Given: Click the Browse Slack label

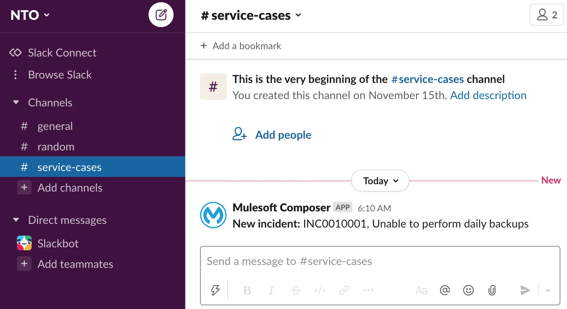Looking at the screenshot, I should tap(60, 75).
